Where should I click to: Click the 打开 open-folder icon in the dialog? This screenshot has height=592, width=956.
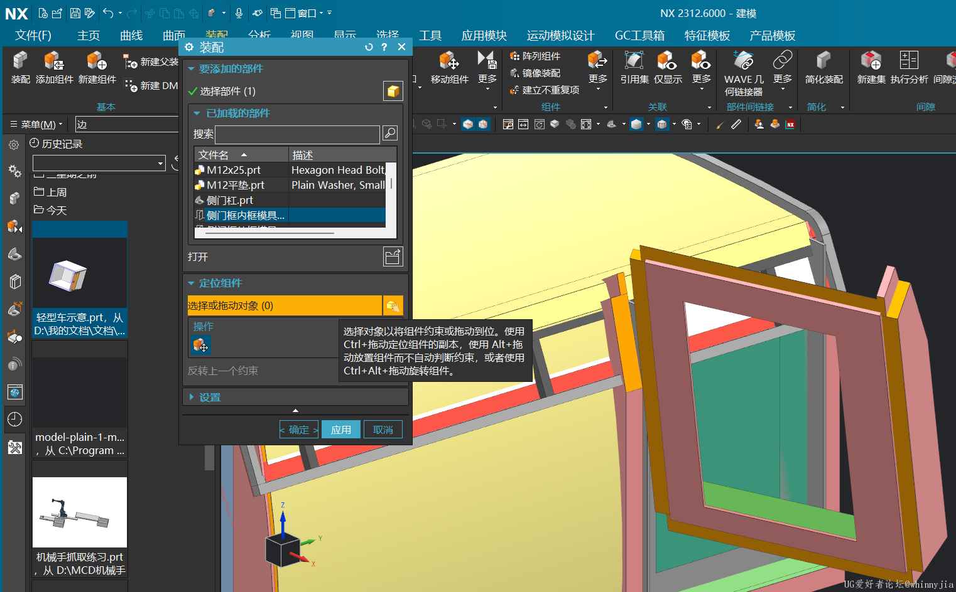[x=393, y=256]
